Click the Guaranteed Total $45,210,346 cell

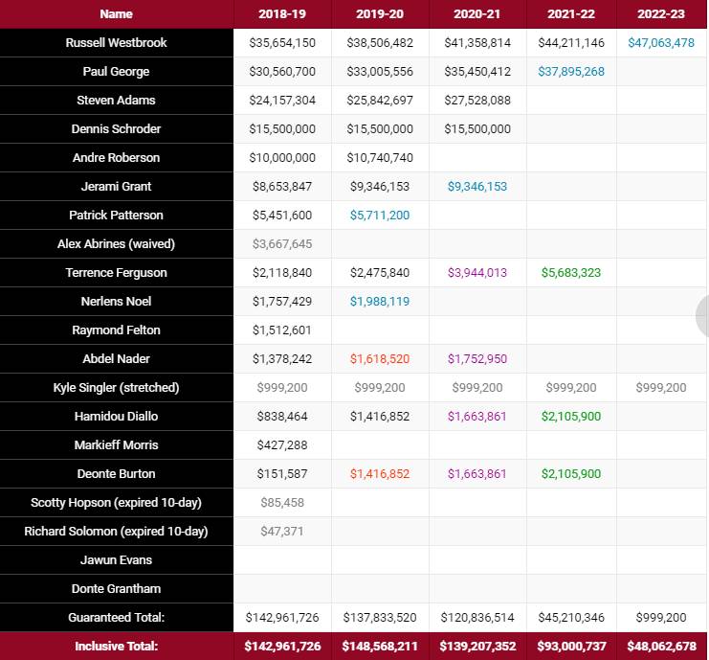tap(570, 618)
